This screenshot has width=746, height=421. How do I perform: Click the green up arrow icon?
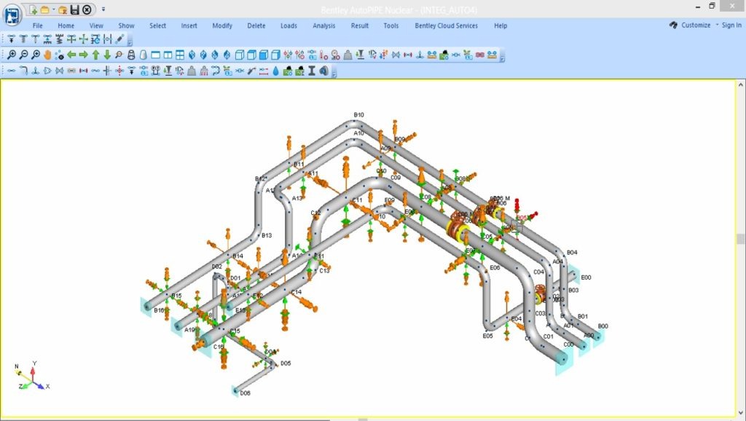coord(95,55)
